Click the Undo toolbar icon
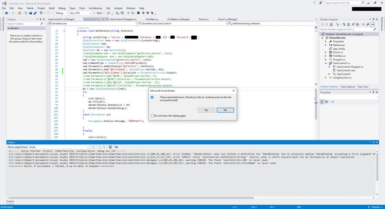This screenshot has height=209, width=385. coord(41,13)
